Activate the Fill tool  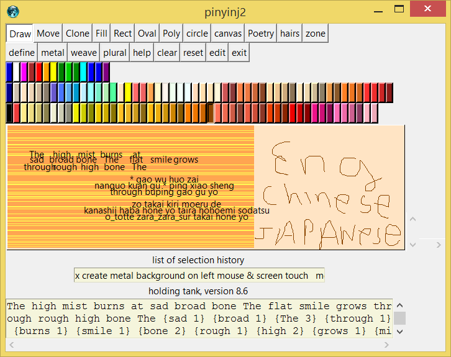101,34
